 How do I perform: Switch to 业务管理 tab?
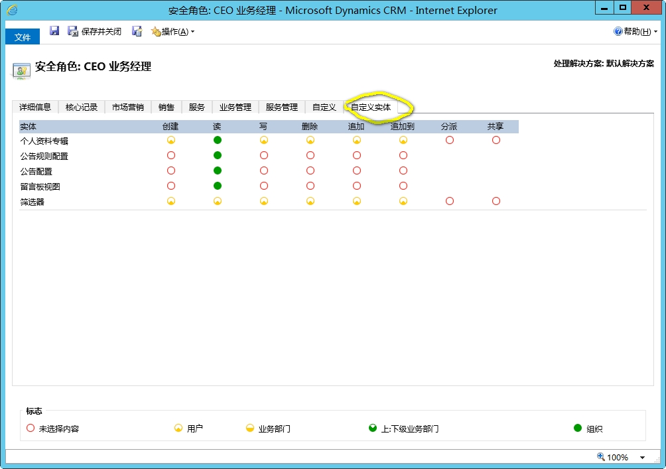[235, 107]
